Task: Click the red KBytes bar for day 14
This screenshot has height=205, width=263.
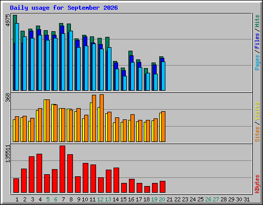Action: tap(116, 180)
